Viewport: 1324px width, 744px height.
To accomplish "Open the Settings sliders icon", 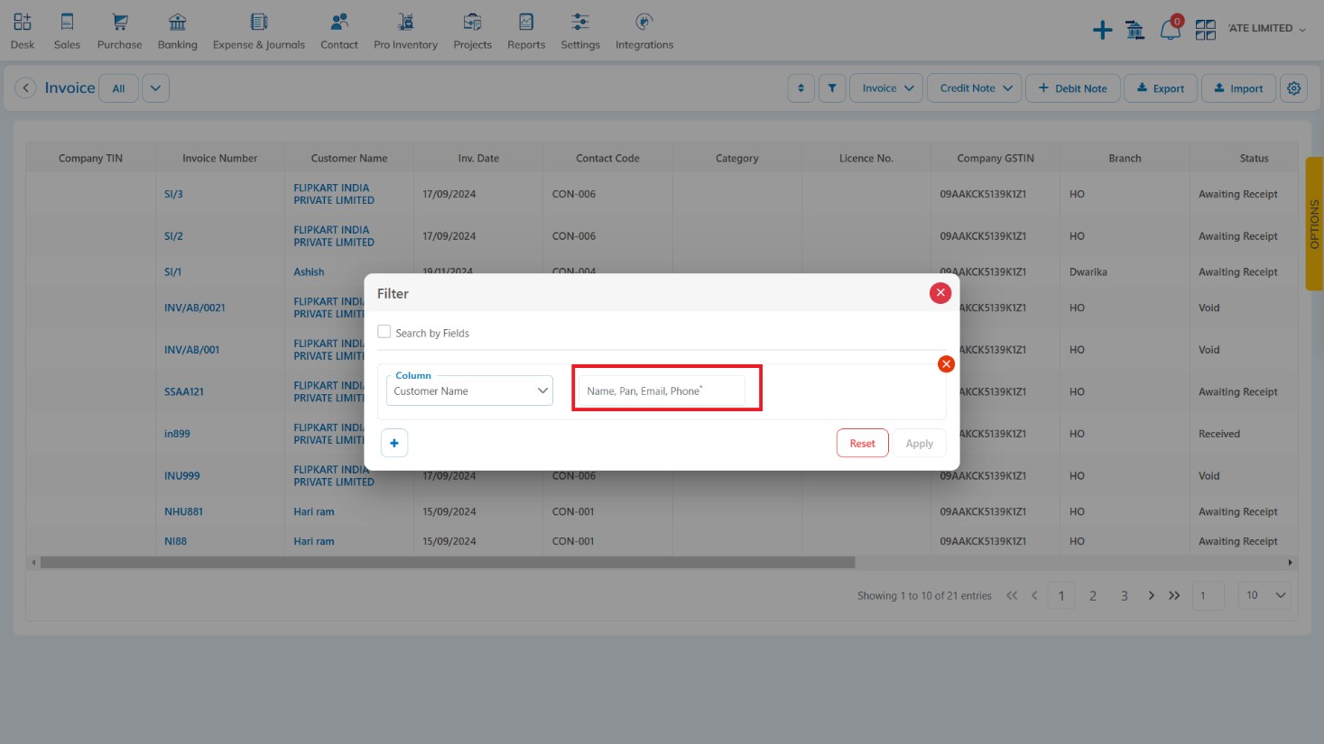I will [580, 30].
